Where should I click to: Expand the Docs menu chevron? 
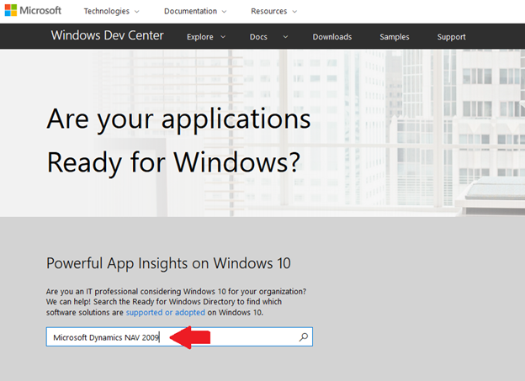(x=285, y=37)
